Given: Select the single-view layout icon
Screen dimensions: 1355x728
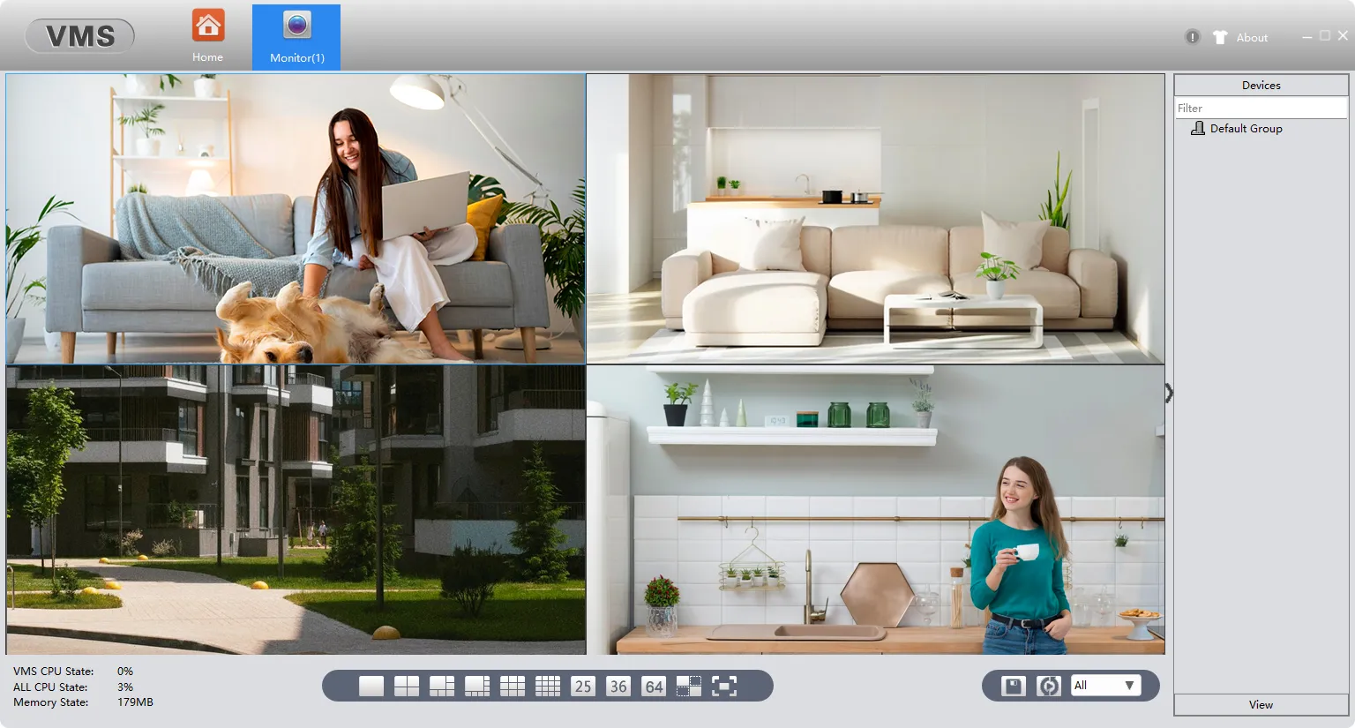Looking at the screenshot, I should point(371,685).
